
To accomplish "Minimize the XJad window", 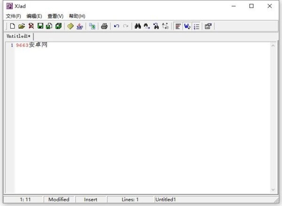I will pyautogui.click(x=234, y=6).
